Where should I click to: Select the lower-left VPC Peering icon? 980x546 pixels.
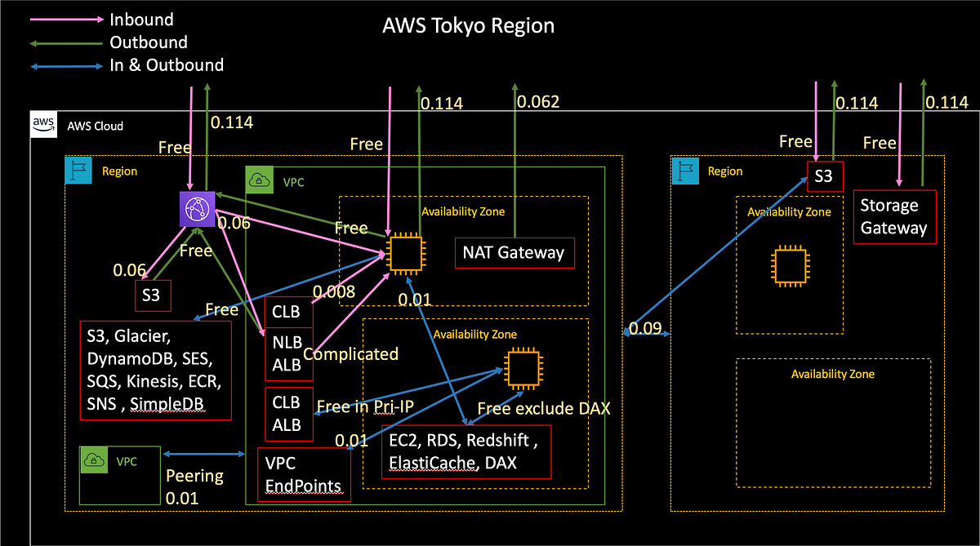tap(94, 459)
